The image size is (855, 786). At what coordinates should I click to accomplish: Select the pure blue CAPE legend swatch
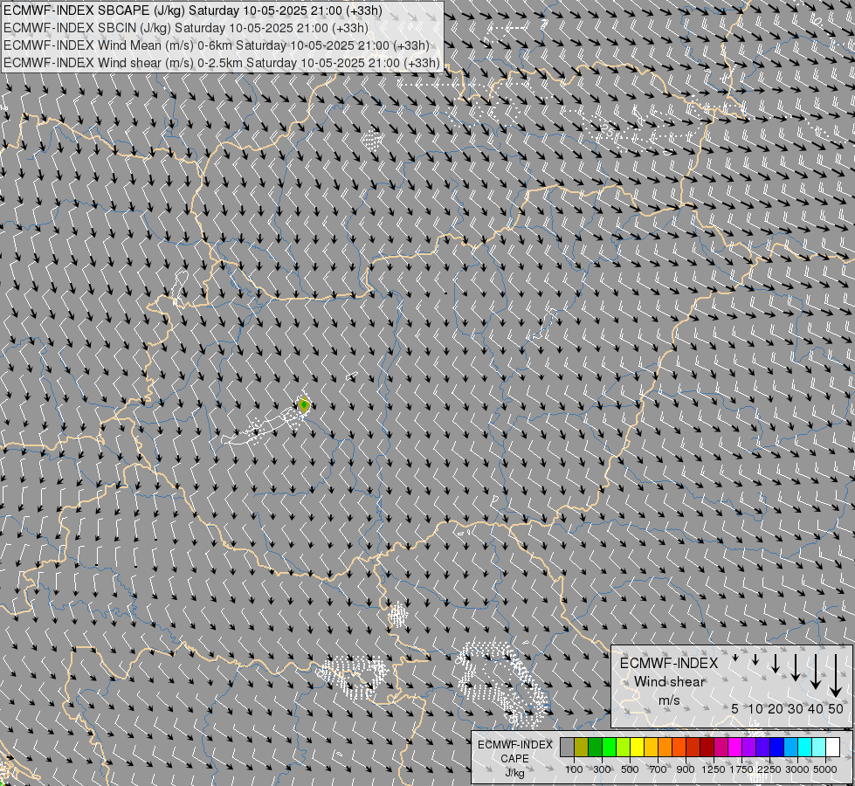[x=777, y=747]
